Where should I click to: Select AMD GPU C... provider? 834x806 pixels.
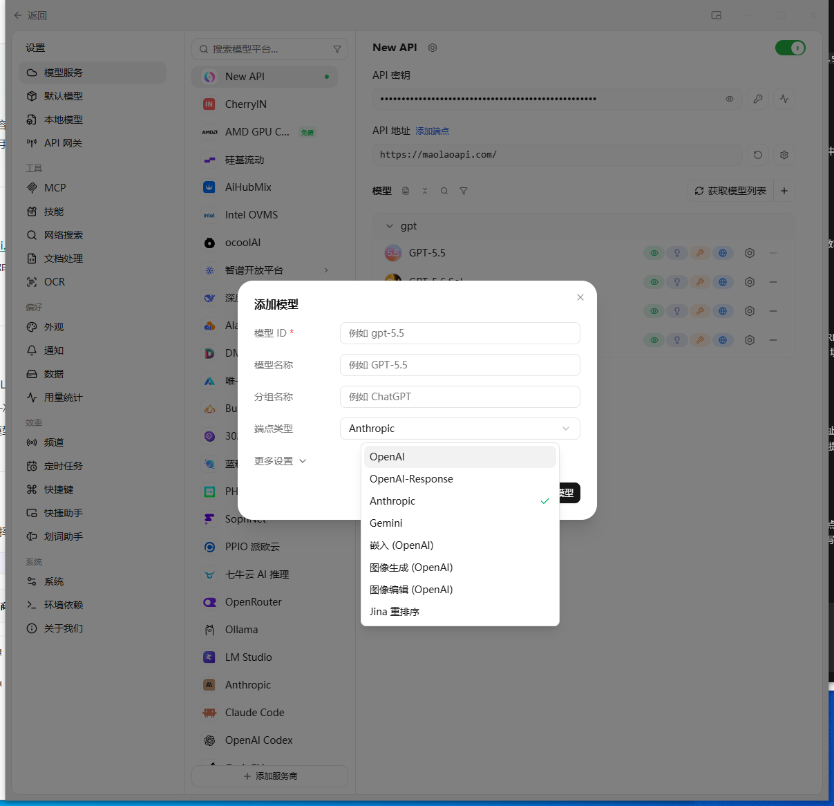pyautogui.click(x=265, y=132)
